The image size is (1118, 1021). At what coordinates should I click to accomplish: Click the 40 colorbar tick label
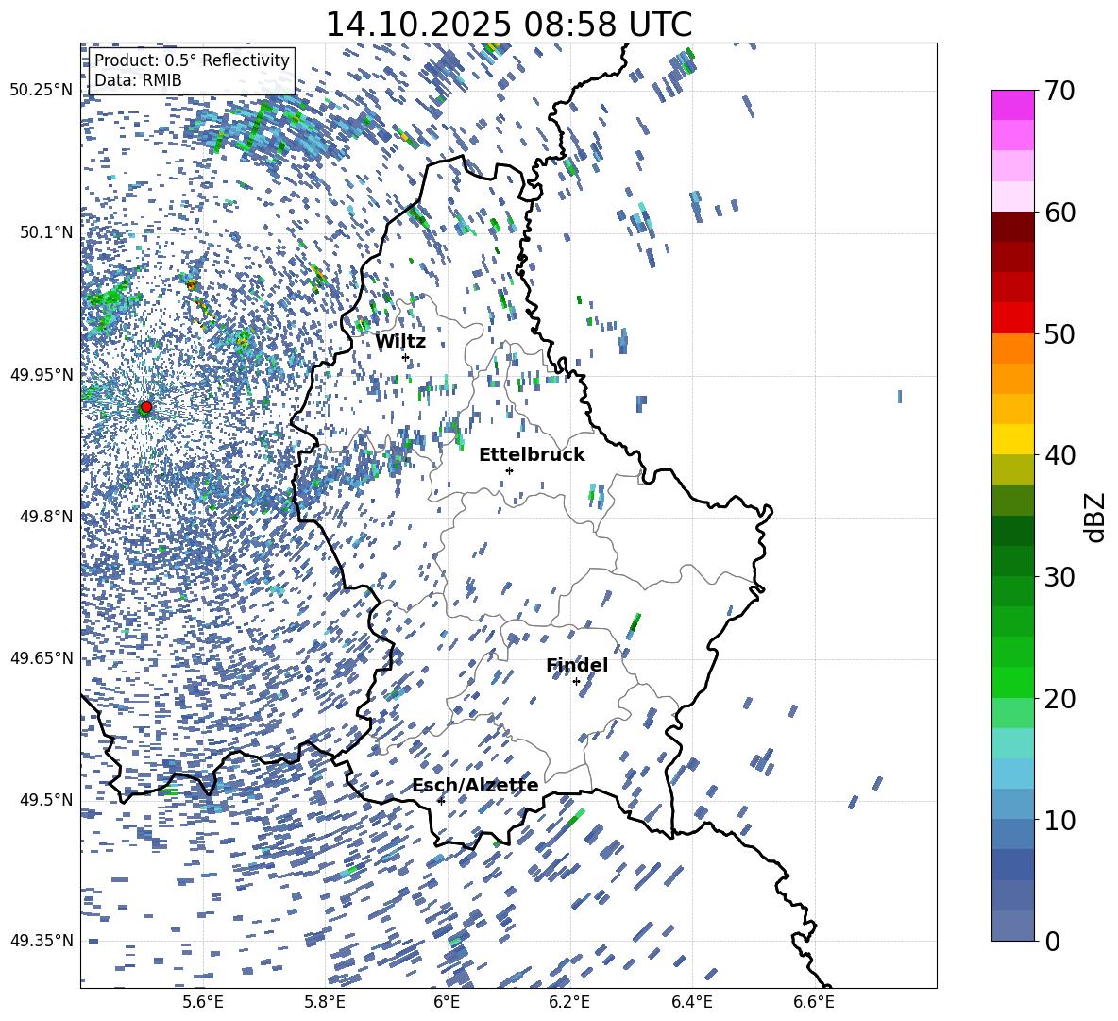tap(1060, 455)
